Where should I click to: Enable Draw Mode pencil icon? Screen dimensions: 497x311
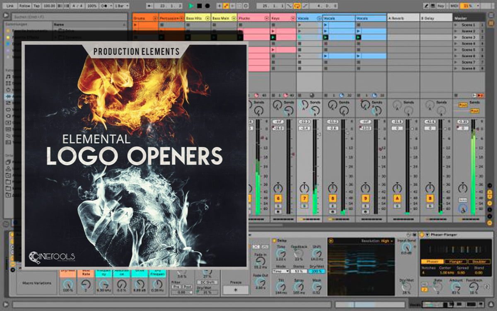[x=427, y=6]
